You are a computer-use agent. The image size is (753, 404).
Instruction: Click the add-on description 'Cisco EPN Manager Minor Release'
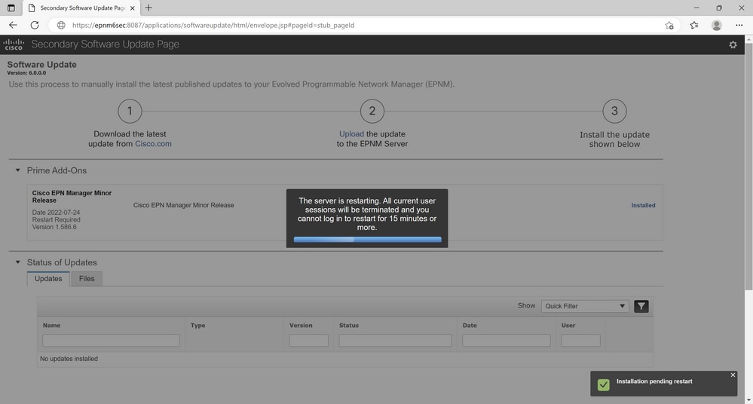183,205
